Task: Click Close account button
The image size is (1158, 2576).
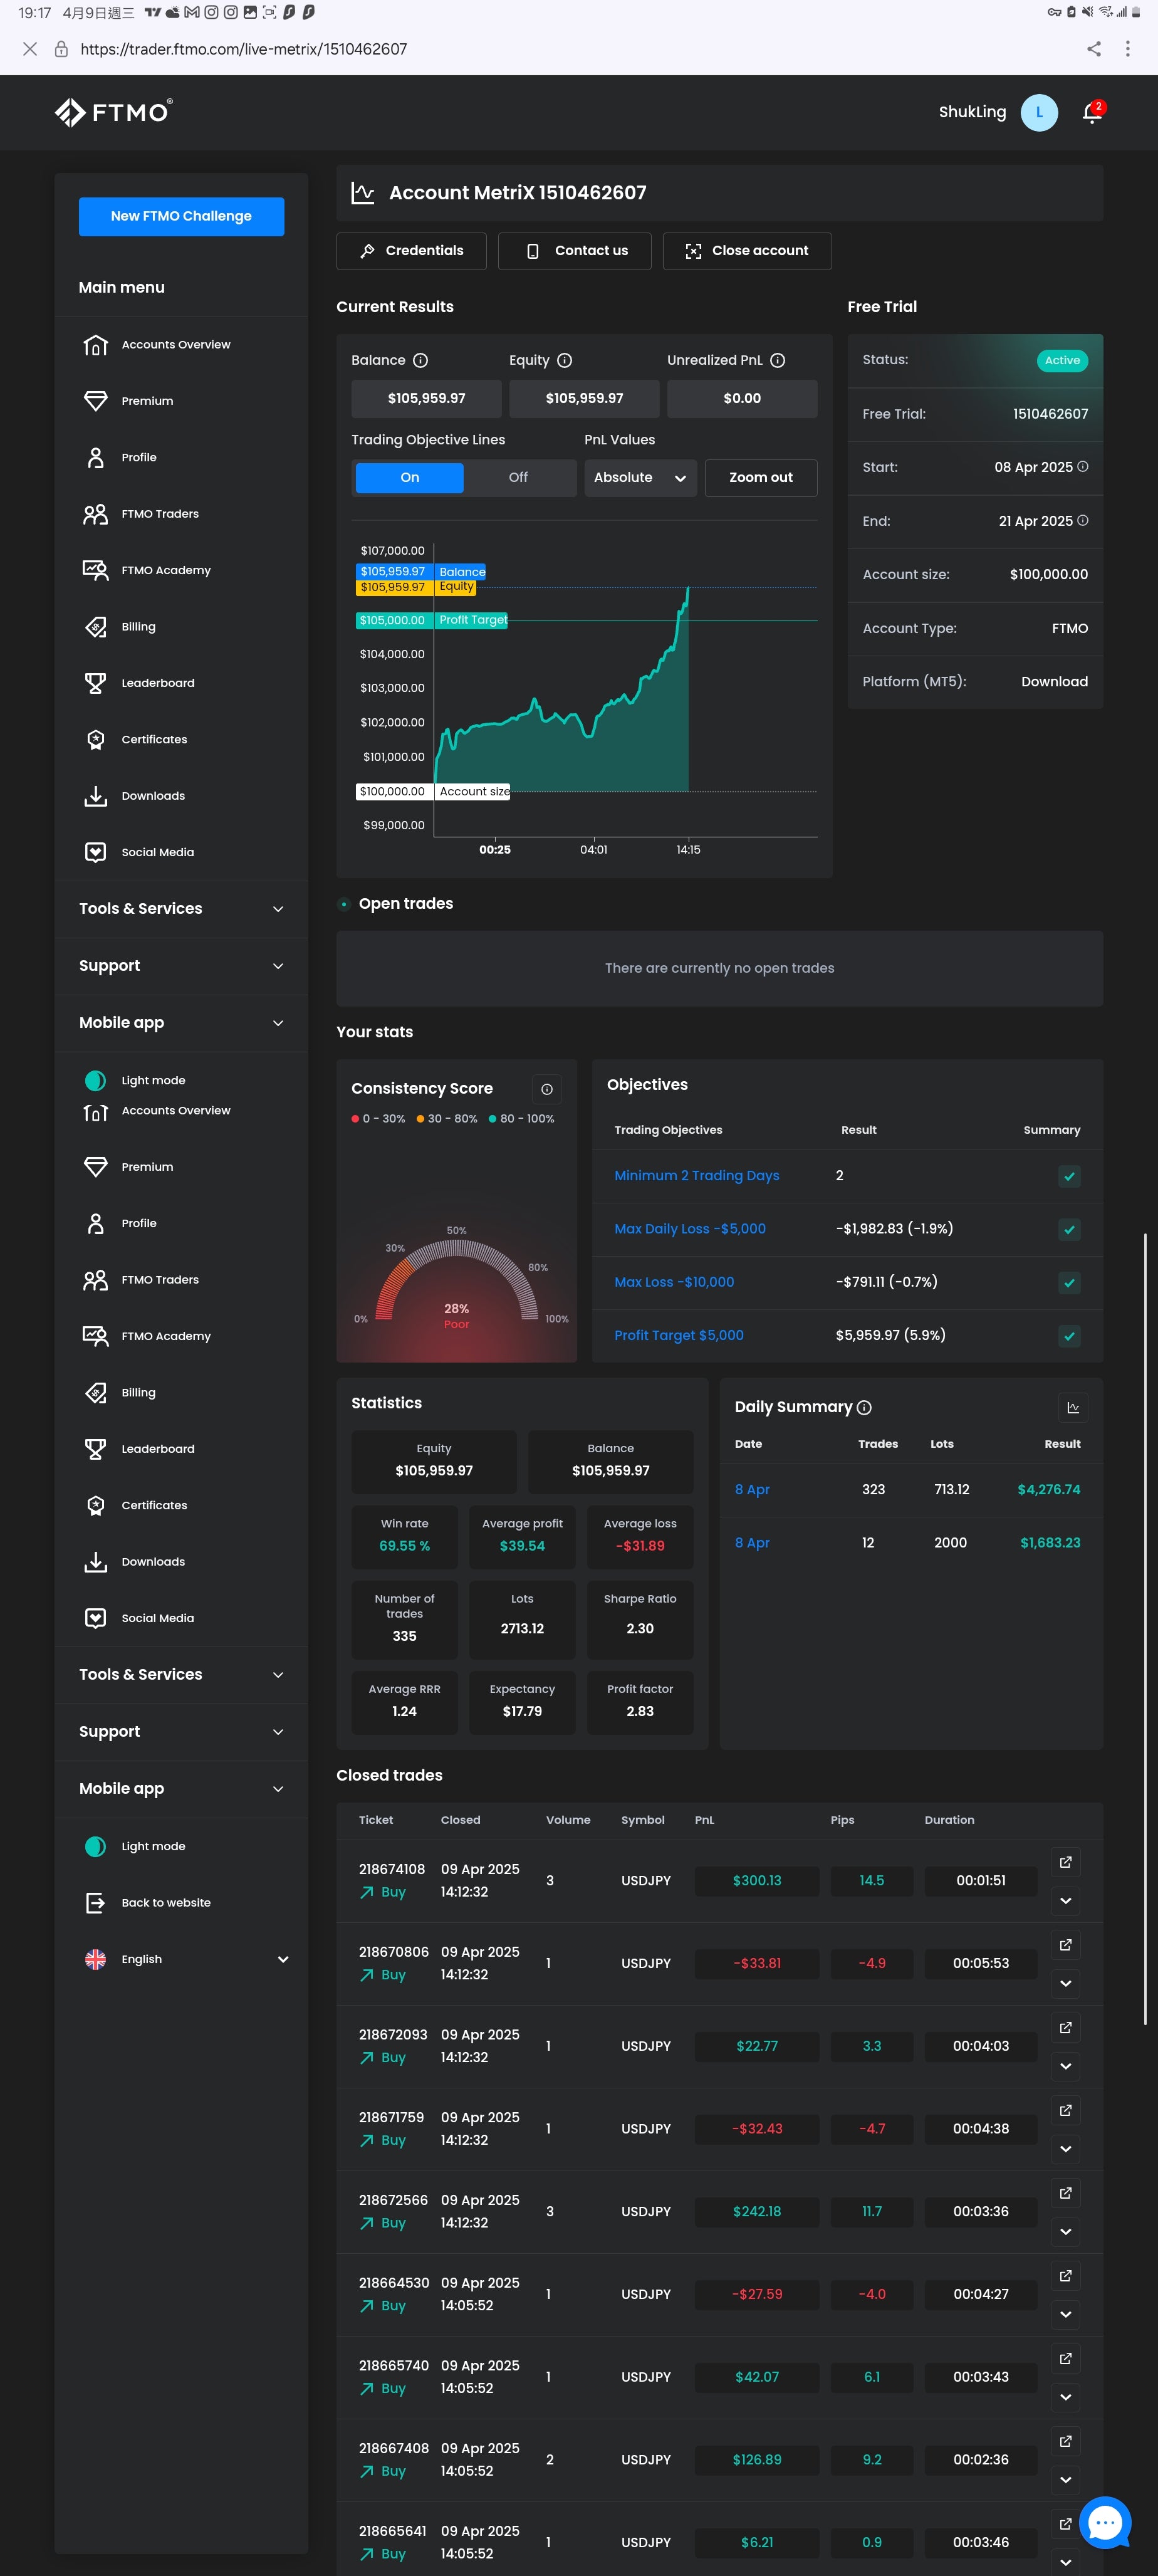Action: tap(747, 251)
